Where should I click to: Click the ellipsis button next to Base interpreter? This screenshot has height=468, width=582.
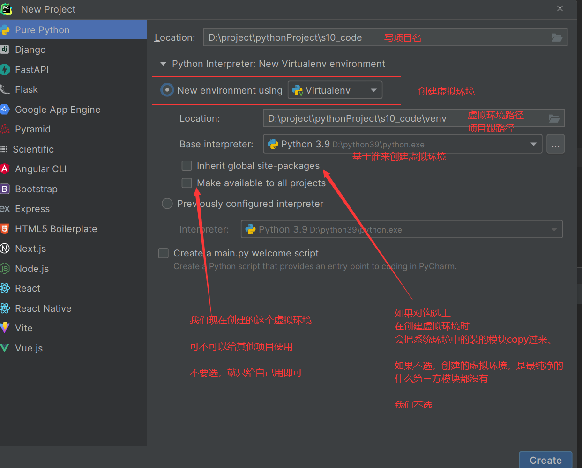555,144
